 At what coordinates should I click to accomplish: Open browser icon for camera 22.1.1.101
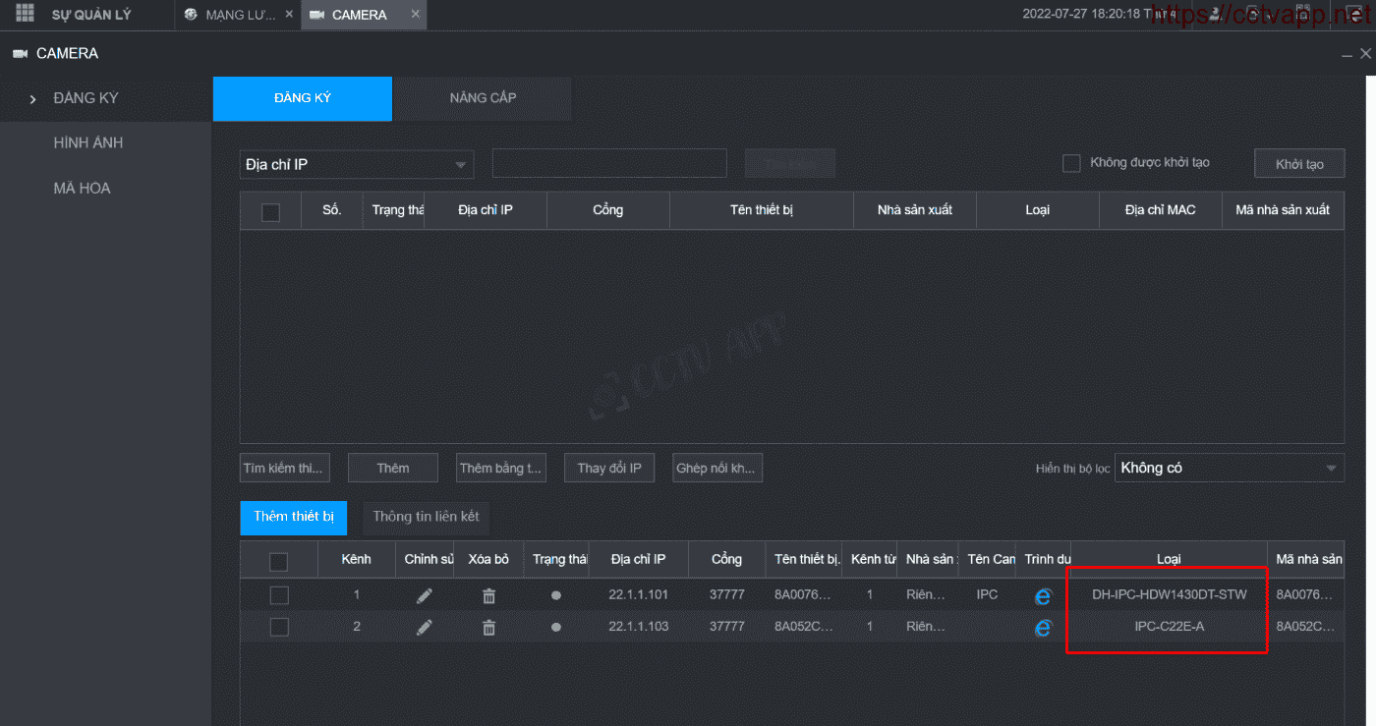1042,596
